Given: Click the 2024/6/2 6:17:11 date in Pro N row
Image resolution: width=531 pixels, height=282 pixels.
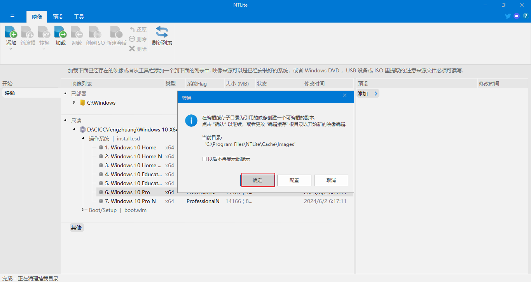Looking at the screenshot, I should coord(325,201).
